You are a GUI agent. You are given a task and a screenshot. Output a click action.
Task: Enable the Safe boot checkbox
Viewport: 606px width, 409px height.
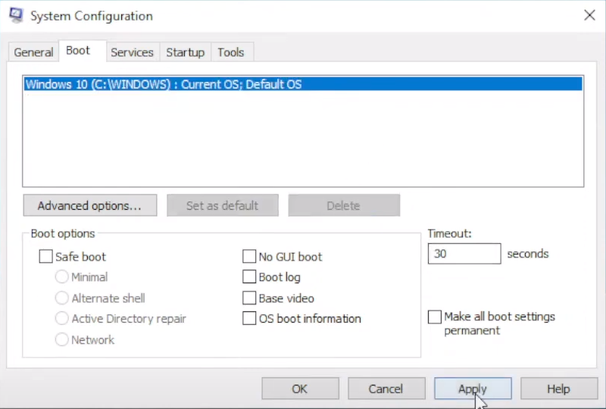[46, 257]
